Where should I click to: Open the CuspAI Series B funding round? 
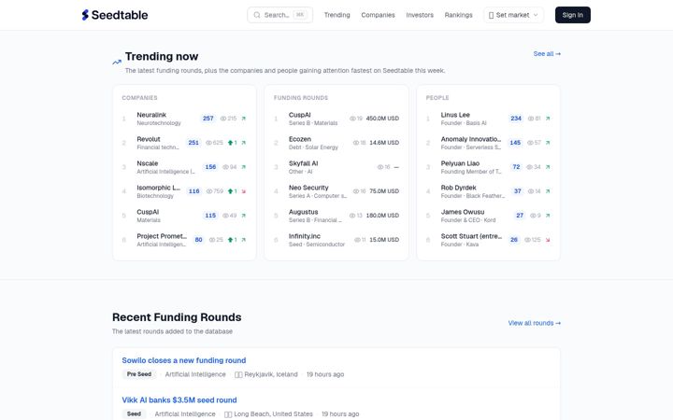(x=336, y=119)
